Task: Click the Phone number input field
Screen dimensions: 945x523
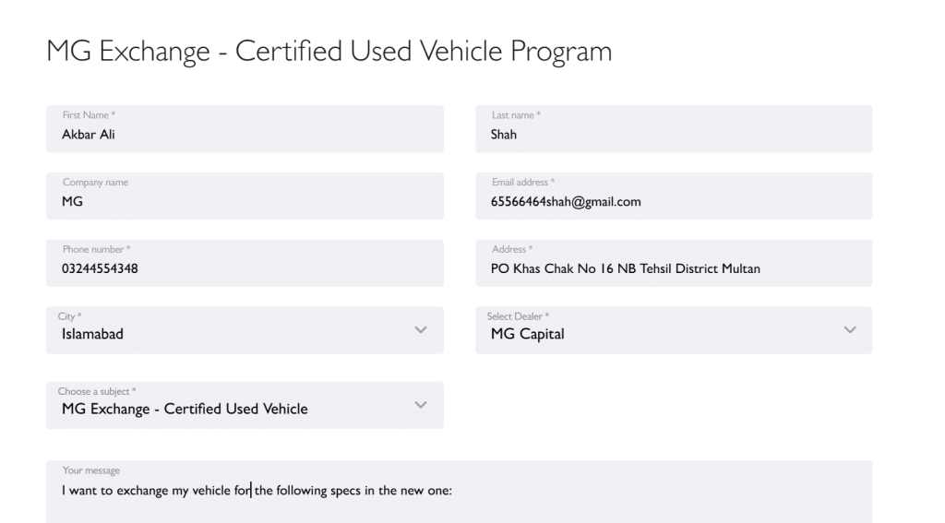Action: coord(245,263)
